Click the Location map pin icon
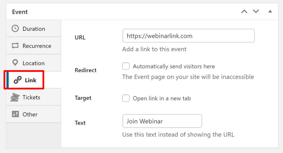This screenshot has height=153, width=283. click(x=15, y=63)
